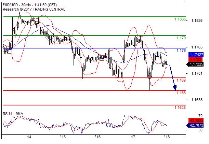Click the RSI 30 level label

click(x=200, y=130)
